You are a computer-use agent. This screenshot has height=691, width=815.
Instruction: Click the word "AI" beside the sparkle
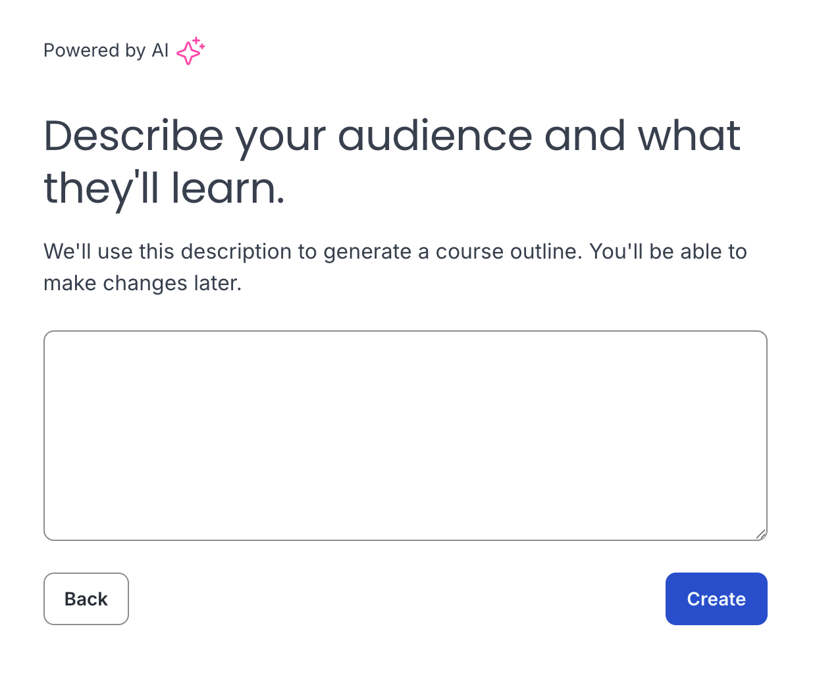pos(160,51)
